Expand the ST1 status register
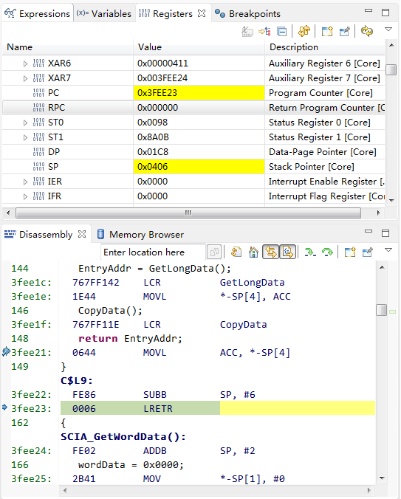 click(25, 137)
